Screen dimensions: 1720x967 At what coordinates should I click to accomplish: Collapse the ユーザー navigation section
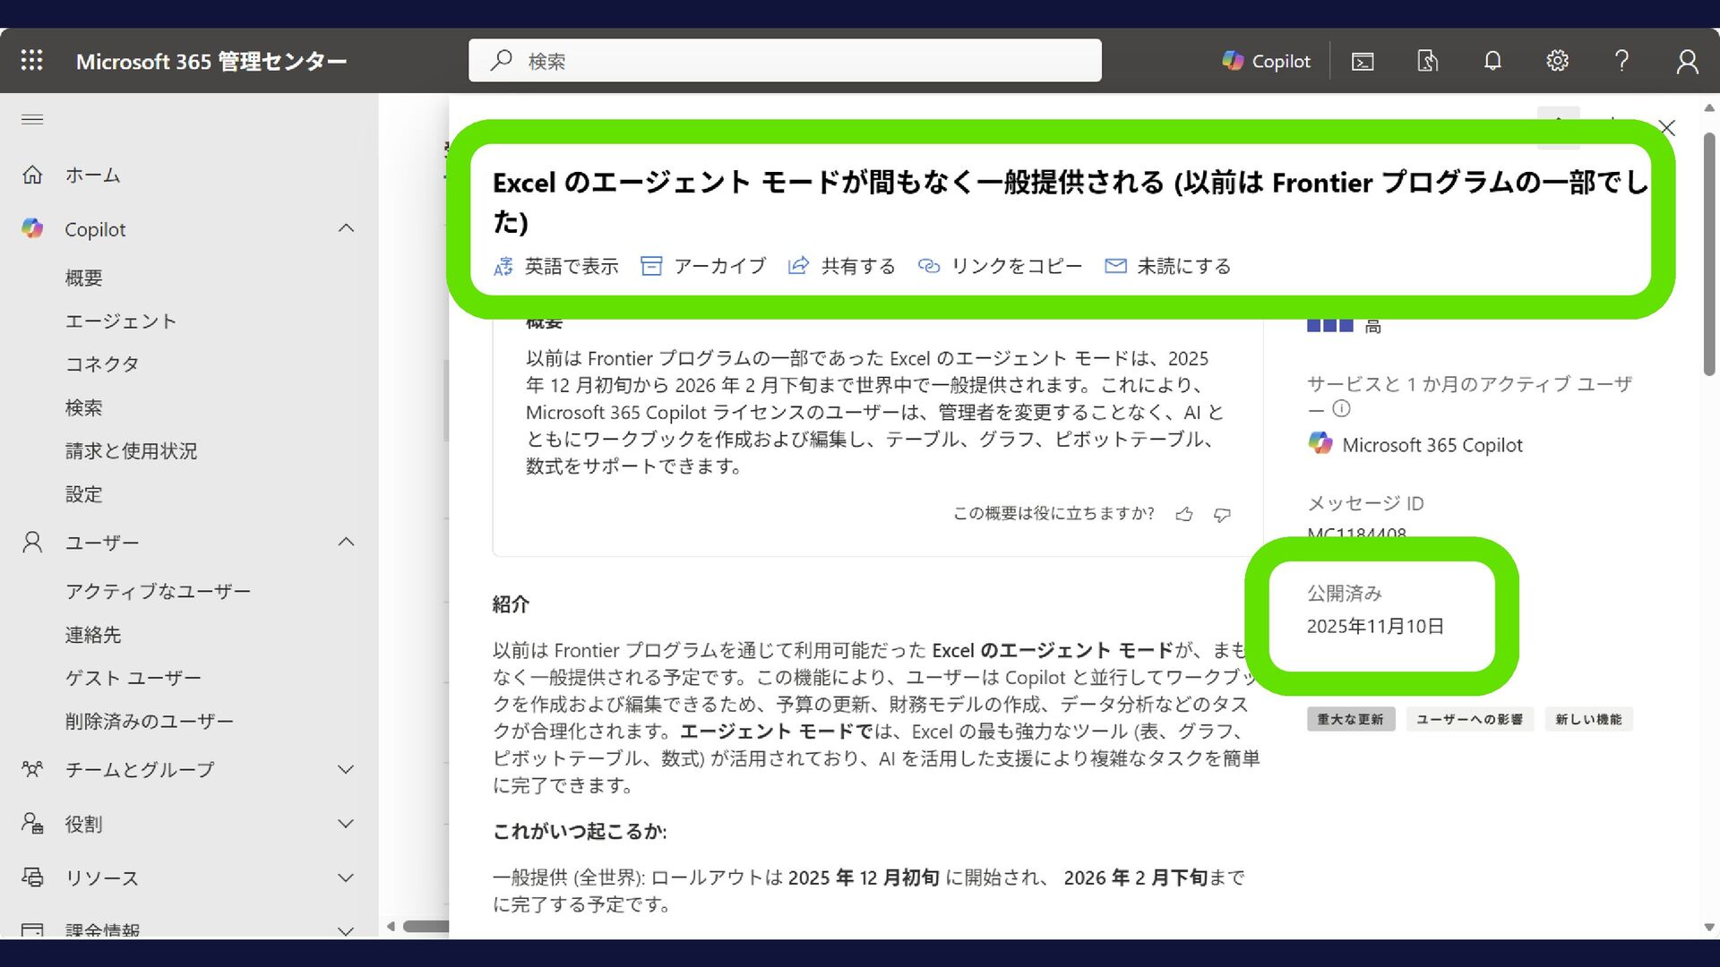click(346, 543)
